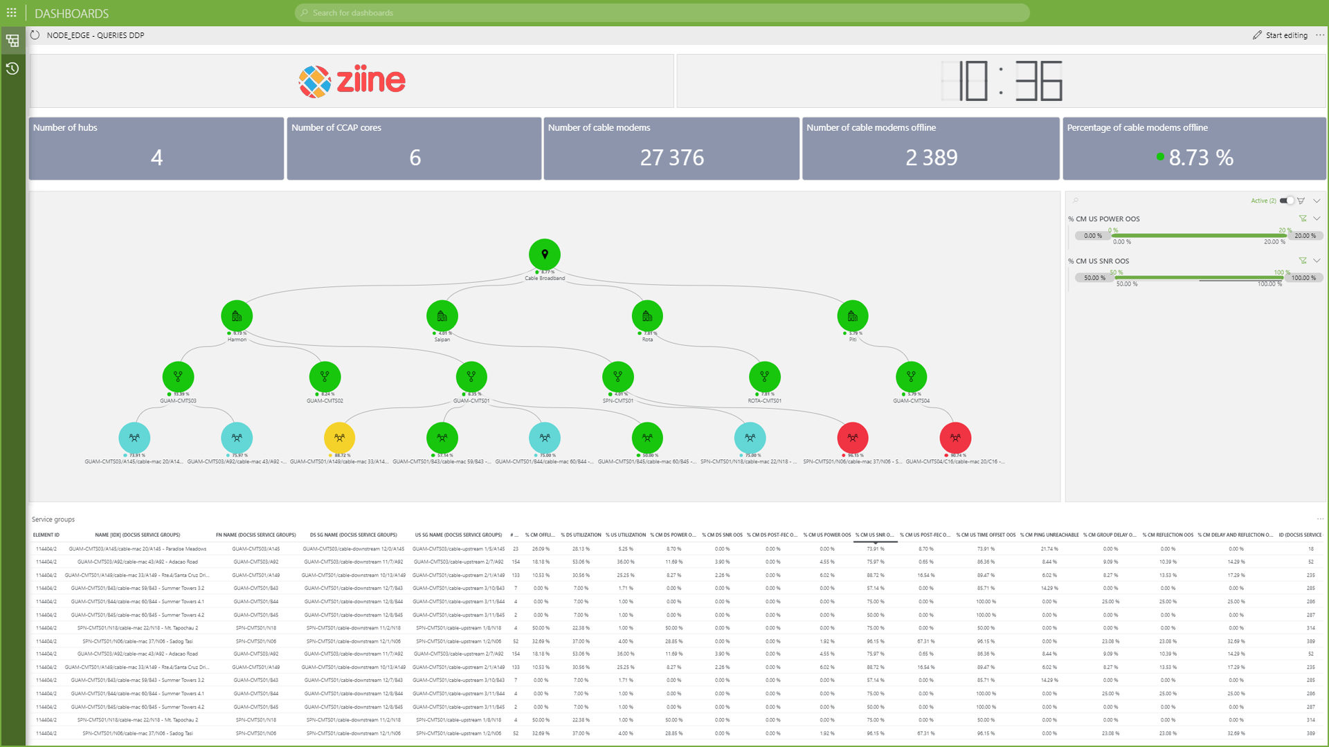Click Number of cable modems offline tile

(930, 149)
